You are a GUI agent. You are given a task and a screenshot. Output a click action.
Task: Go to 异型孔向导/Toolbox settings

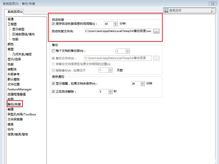22,114
